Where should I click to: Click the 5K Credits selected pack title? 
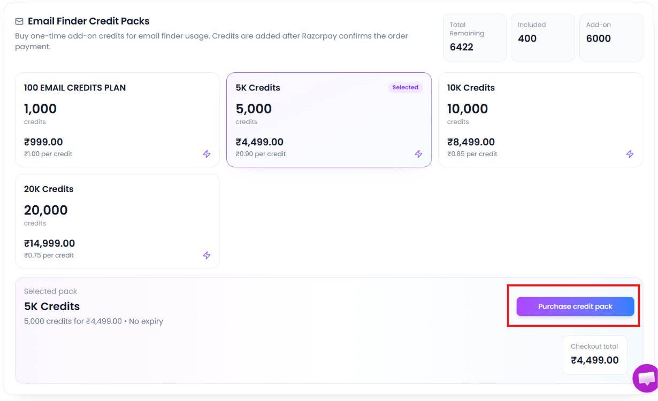click(x=52, y=306)
